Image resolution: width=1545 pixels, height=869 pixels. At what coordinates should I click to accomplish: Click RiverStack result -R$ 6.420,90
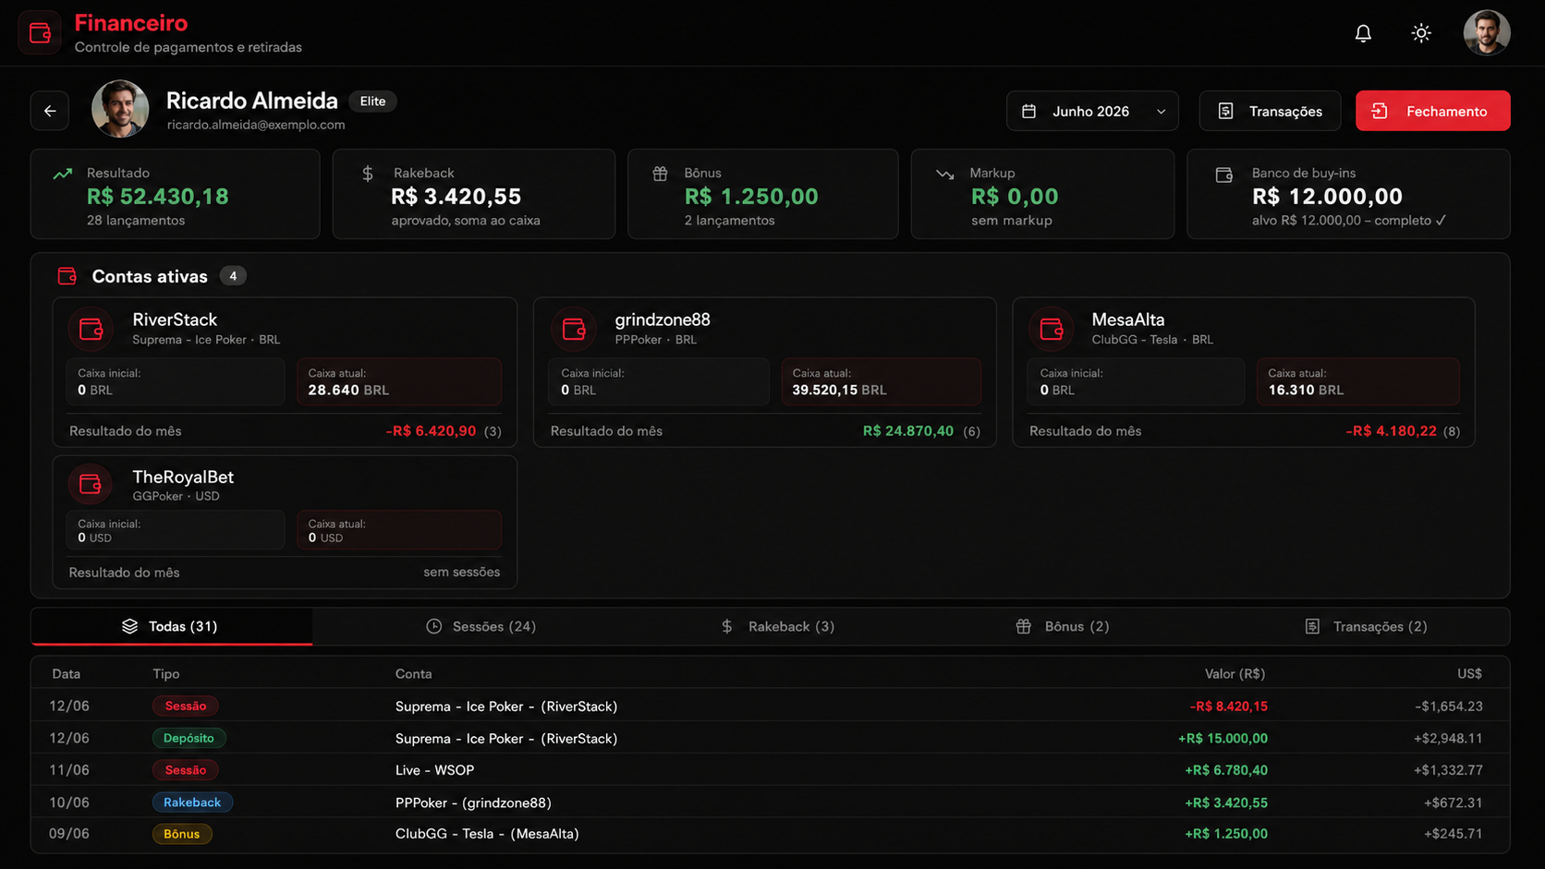tap(431, 431)
